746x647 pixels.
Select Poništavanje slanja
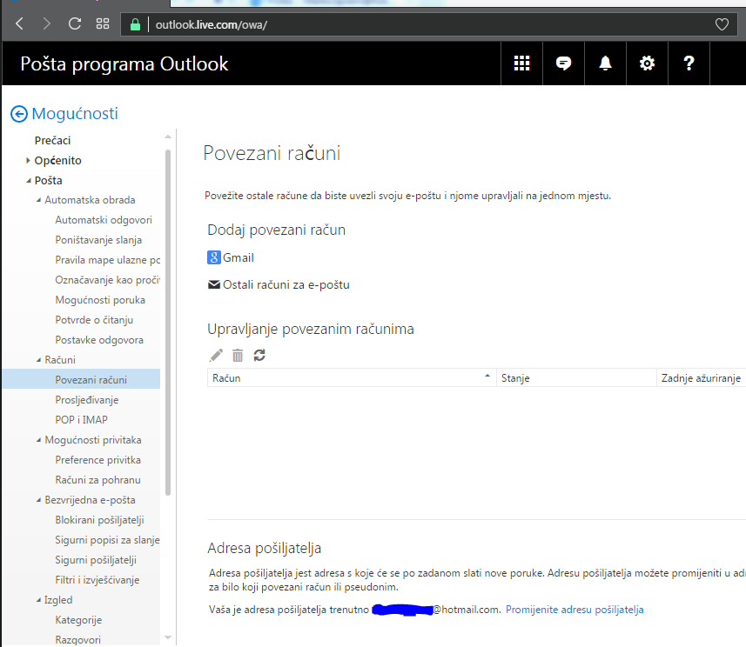(98, 240)
